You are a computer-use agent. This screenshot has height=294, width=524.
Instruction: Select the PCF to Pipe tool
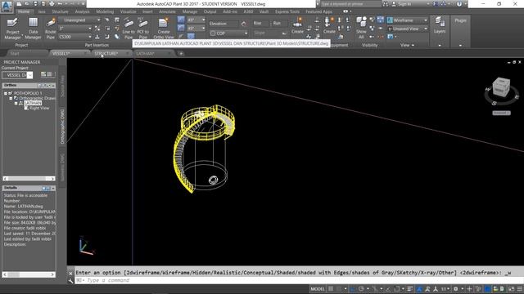tap(143, 29)
